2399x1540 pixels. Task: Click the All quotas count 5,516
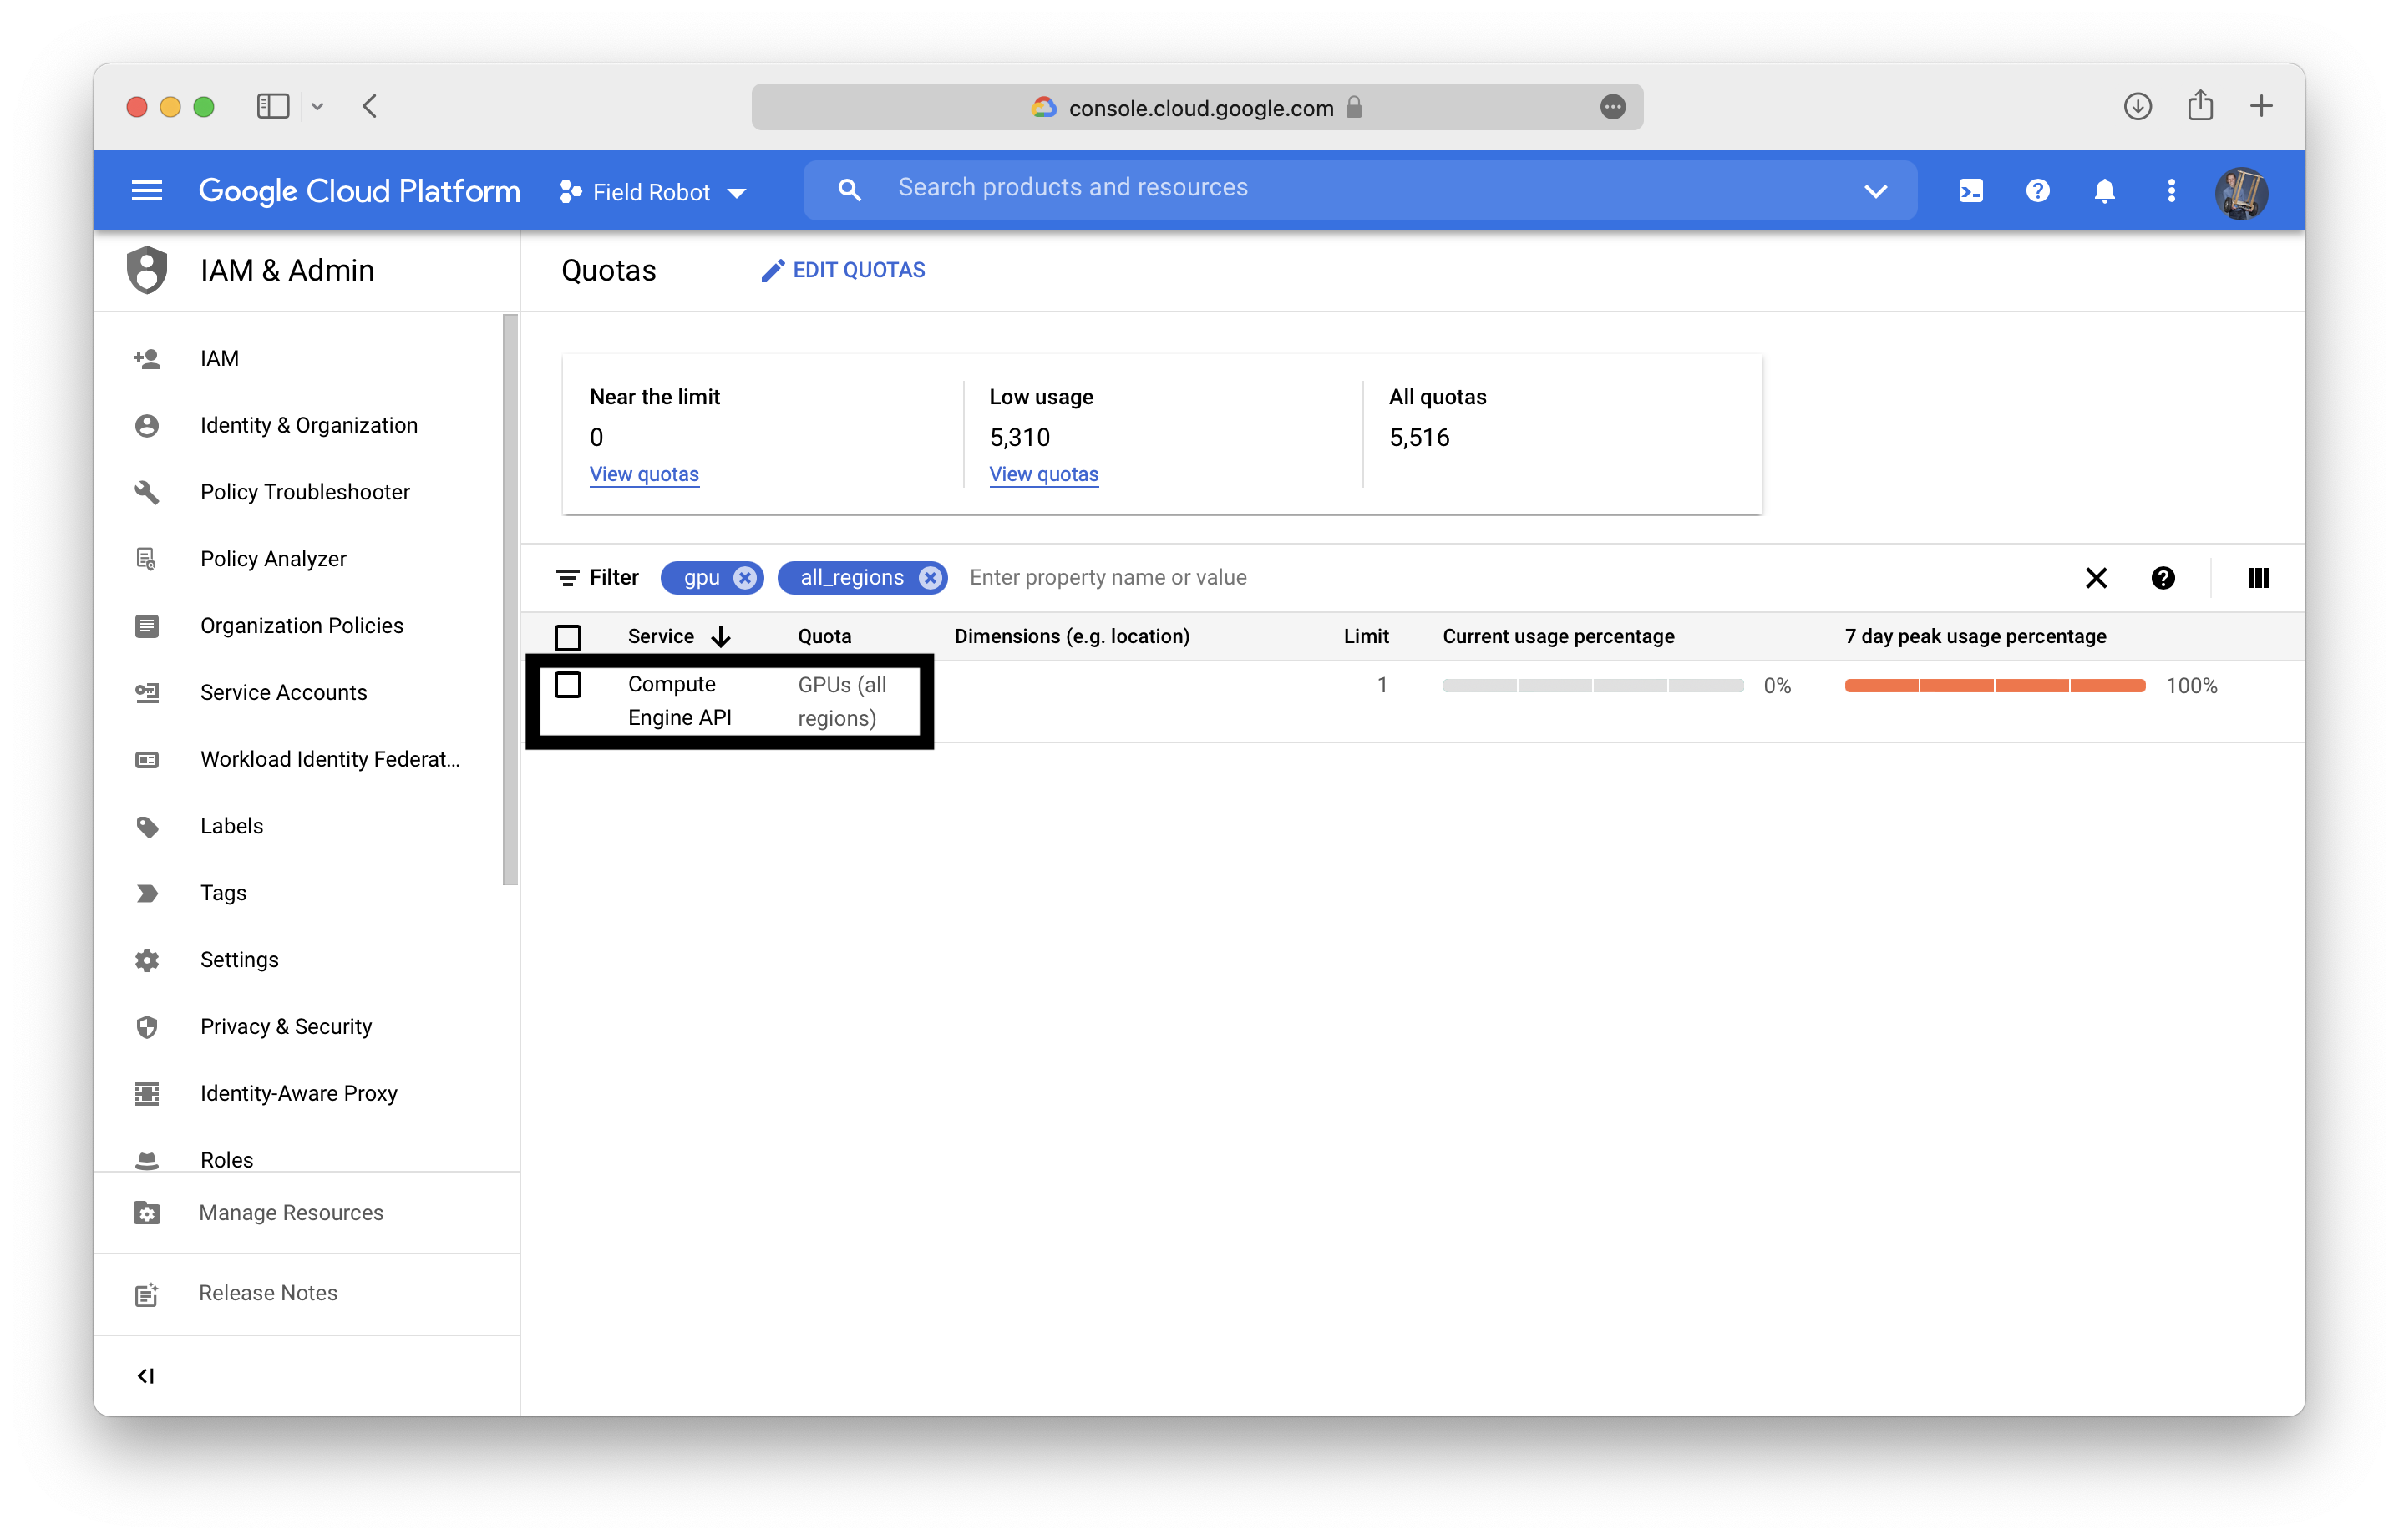click(1418, 437)
